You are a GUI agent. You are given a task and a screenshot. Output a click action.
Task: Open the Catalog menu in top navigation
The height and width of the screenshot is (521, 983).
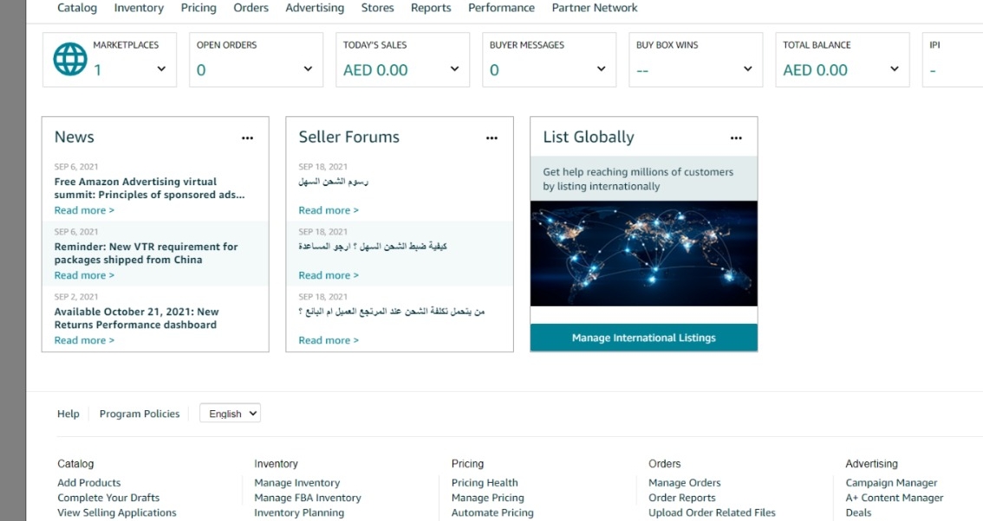[77, 8]
